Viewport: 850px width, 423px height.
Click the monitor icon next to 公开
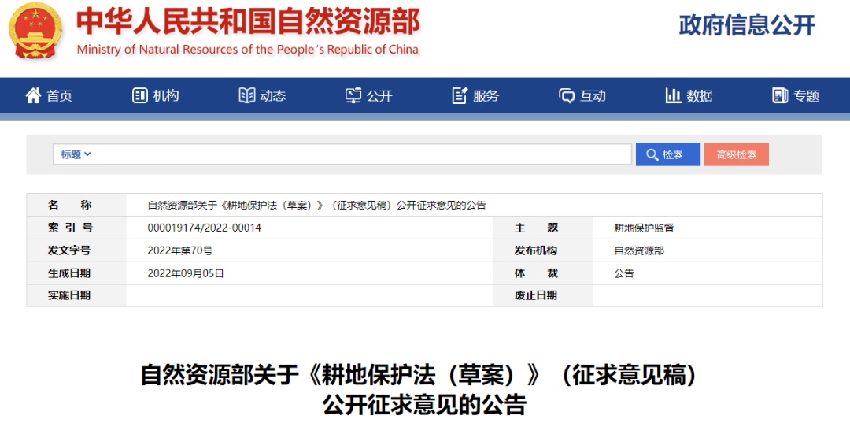pyautogui.click(x=353, y=95)
